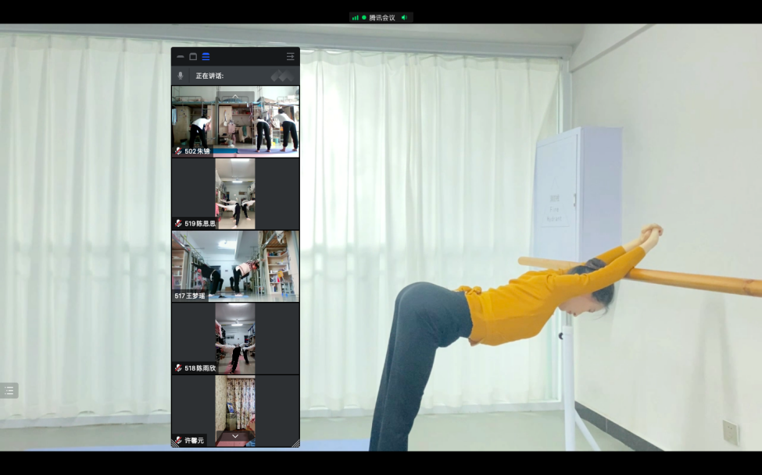Select 519陈思思 video thumbnail

point(235,193)
